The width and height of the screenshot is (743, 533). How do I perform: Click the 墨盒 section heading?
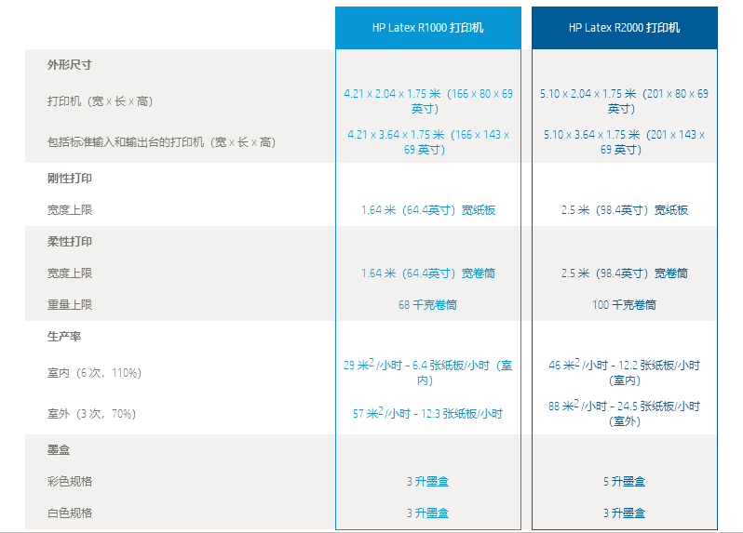[x=59, y=449]
